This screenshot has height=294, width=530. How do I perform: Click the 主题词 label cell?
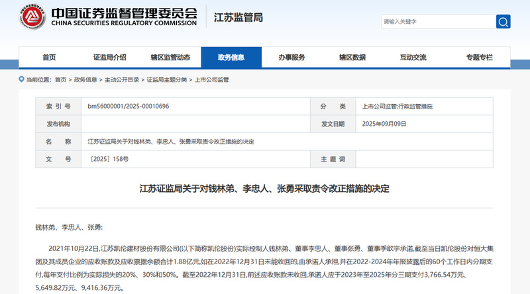(333, 159)
